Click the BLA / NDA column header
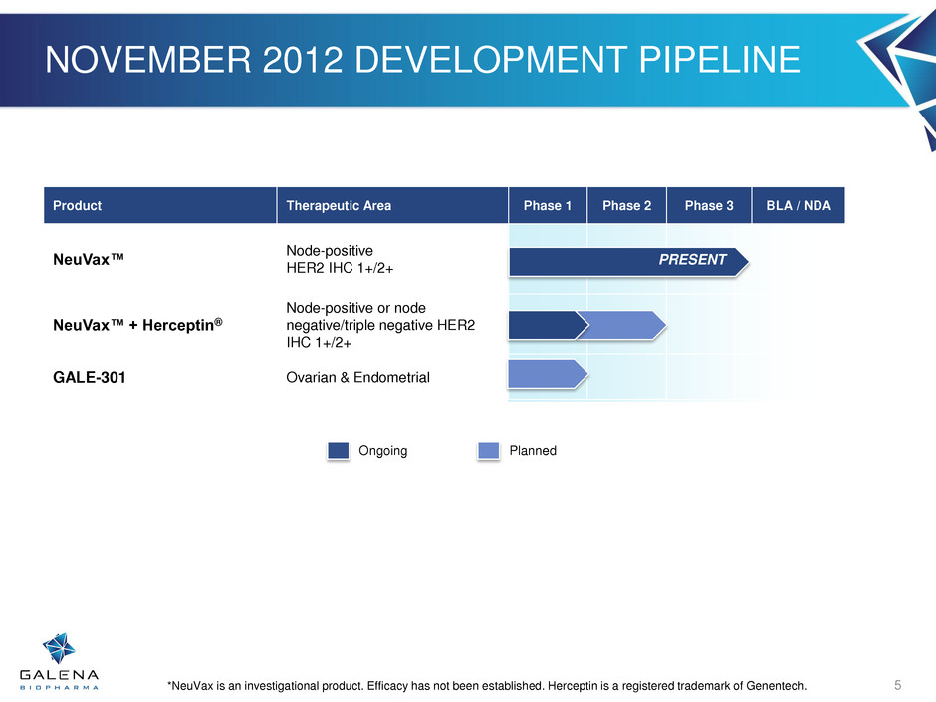 pyautogui.click(x=799, y=205)
